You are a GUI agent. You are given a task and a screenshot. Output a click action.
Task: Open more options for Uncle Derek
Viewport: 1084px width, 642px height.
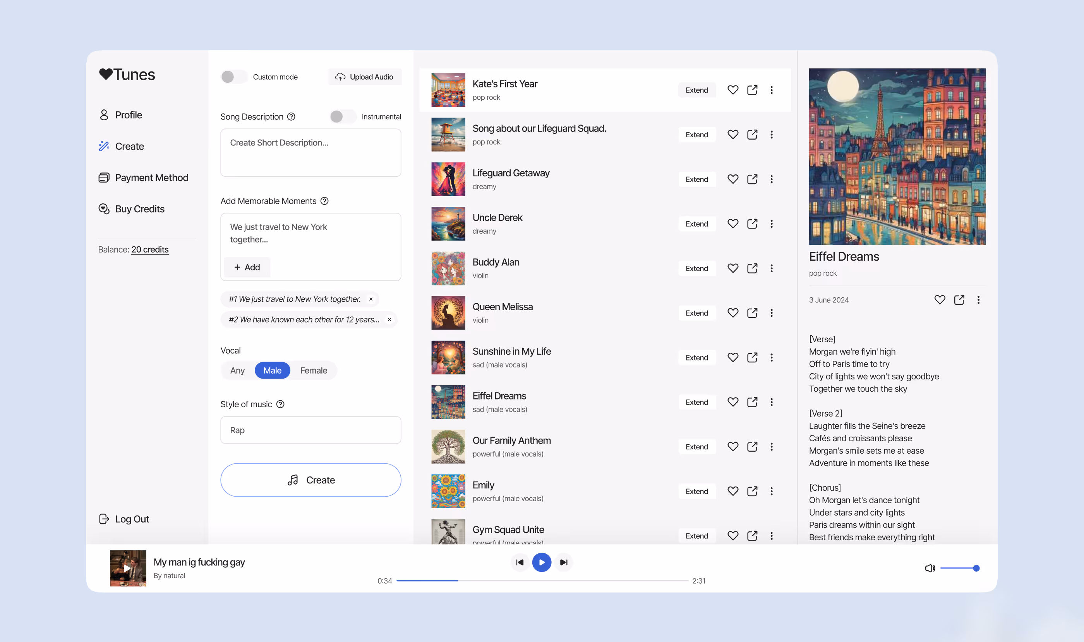pos(771,224)
